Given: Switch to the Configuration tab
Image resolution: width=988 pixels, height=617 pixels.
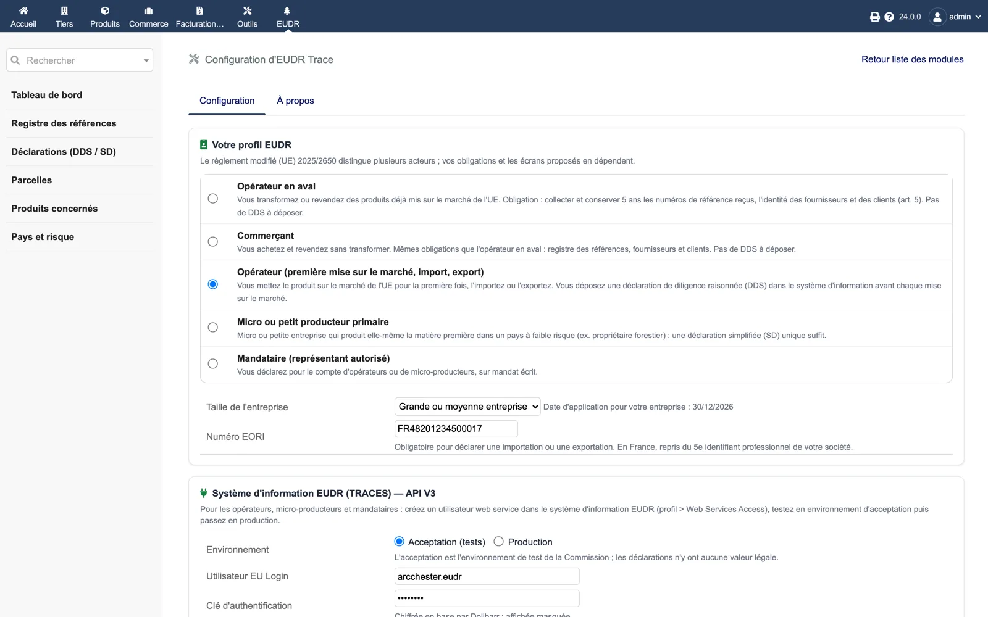Looking at the screenshot, I should (x=227, y=101).
